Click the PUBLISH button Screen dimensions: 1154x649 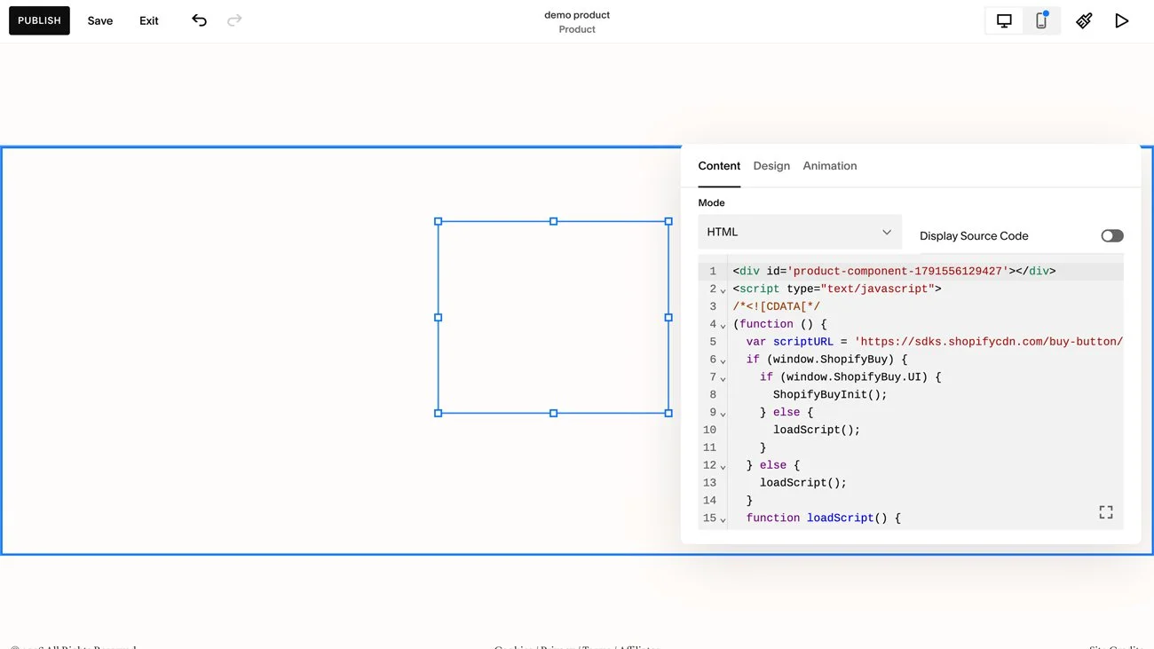coord(39,20)
